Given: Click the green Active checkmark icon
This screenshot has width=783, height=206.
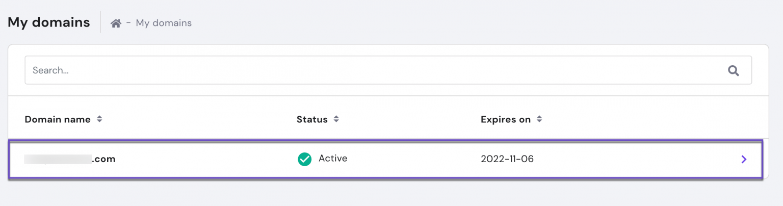Looking at the screenshot, I should point(304,159).
